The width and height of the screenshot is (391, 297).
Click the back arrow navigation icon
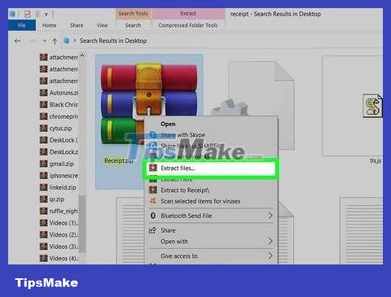(x=17, y=41)
